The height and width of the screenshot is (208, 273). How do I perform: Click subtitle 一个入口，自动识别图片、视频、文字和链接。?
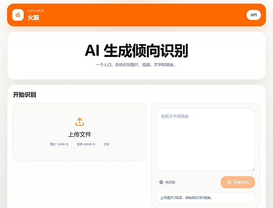coord(136,65)
